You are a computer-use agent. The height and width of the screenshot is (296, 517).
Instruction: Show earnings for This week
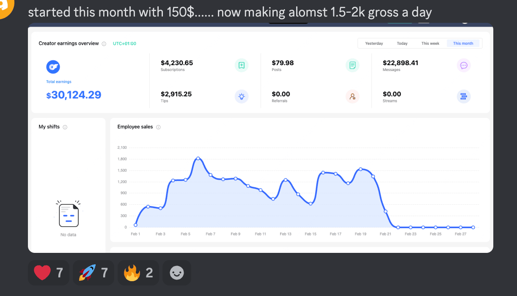pos(430,44)
